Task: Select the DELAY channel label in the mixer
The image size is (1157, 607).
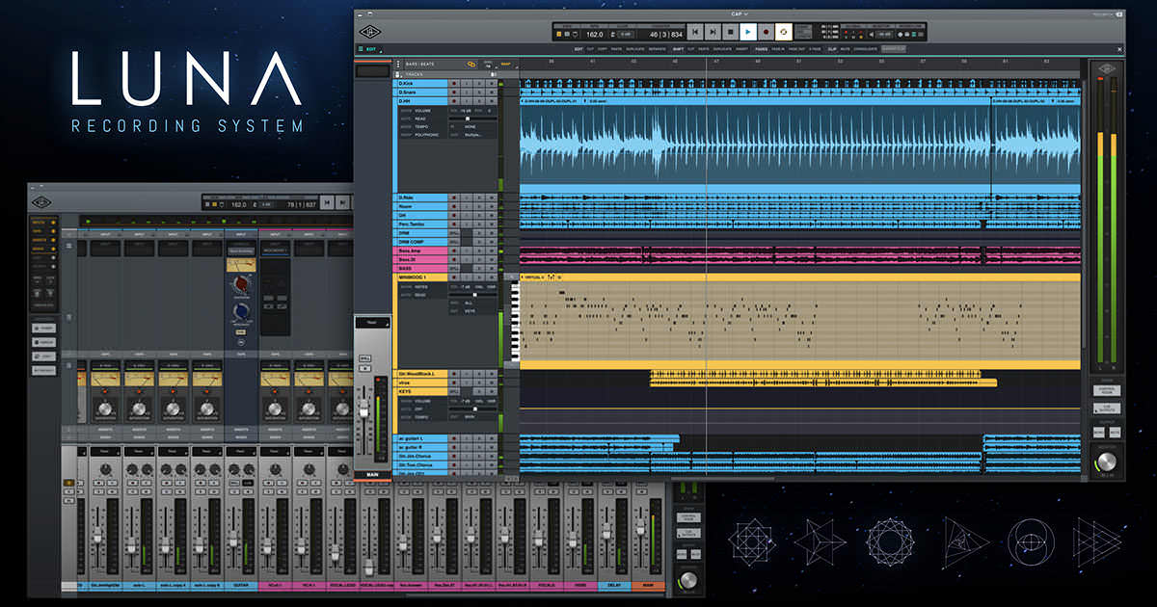Action: click(614, 585)
